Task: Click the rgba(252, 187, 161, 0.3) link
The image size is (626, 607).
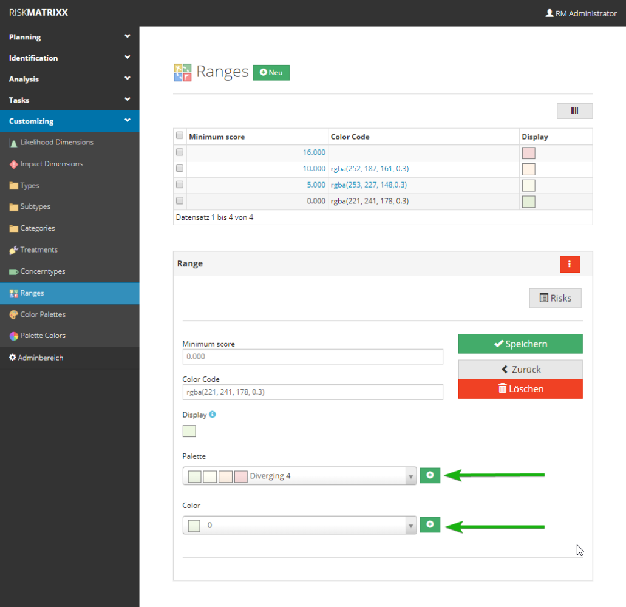Action: [x=370, y=168]
